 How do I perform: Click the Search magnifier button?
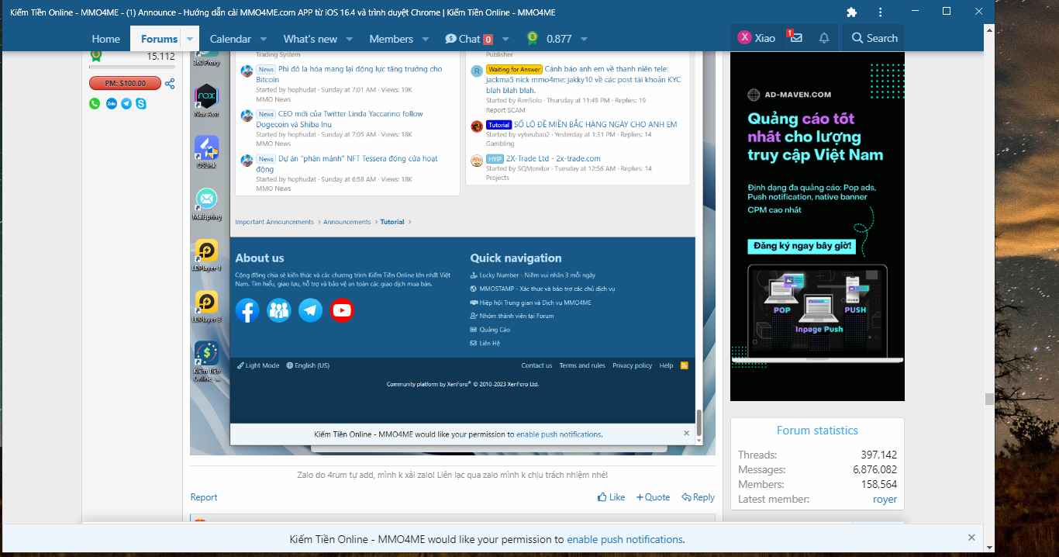[874, 38]
